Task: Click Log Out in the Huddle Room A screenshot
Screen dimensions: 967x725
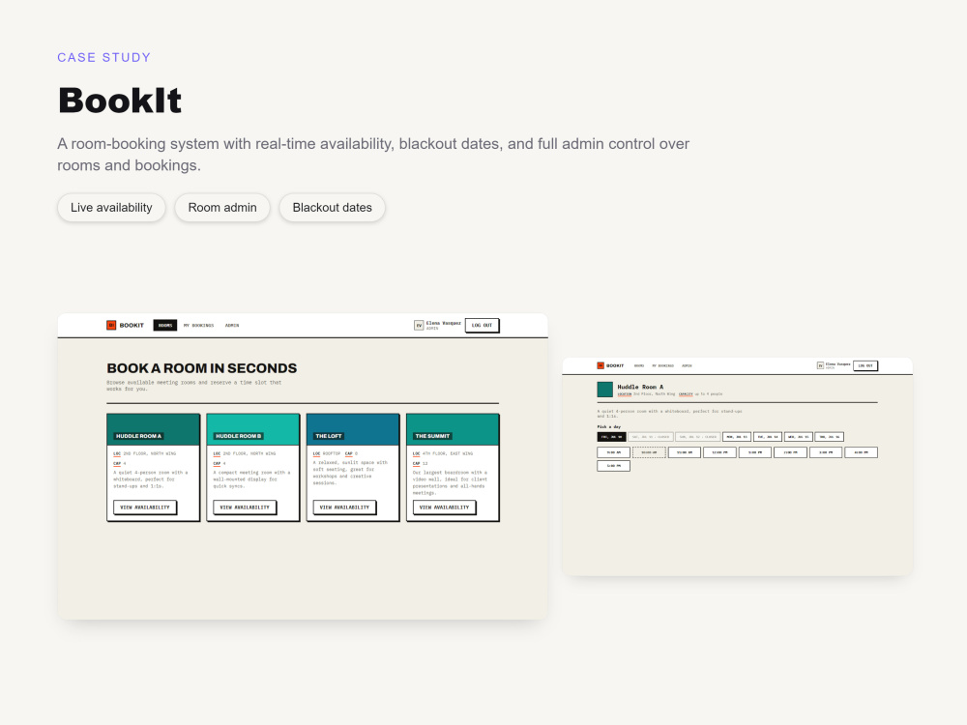Action: (865, 365)
